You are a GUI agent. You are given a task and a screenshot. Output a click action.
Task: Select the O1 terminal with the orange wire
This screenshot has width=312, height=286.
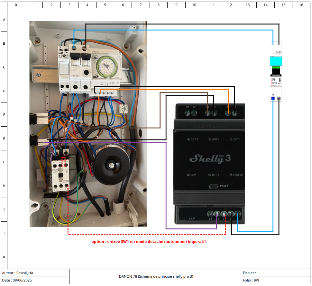[x=228, y=113]
